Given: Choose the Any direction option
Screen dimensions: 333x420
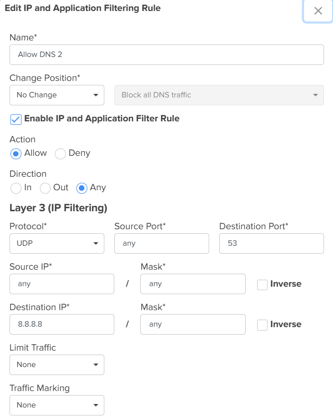Looking at the screenshot, I should pos(81,188).
